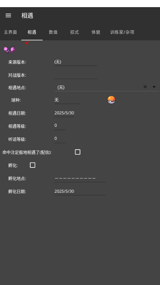160x285 pixels.
Task: Click the Pokémon sprite icon
Action: coord(9,50)
